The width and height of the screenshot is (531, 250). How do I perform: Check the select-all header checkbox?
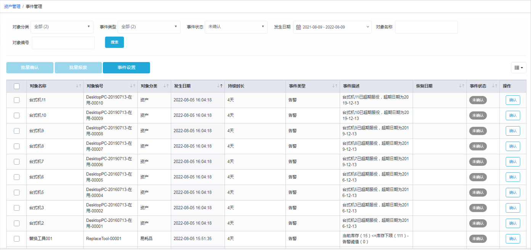(x=17, y=86)
